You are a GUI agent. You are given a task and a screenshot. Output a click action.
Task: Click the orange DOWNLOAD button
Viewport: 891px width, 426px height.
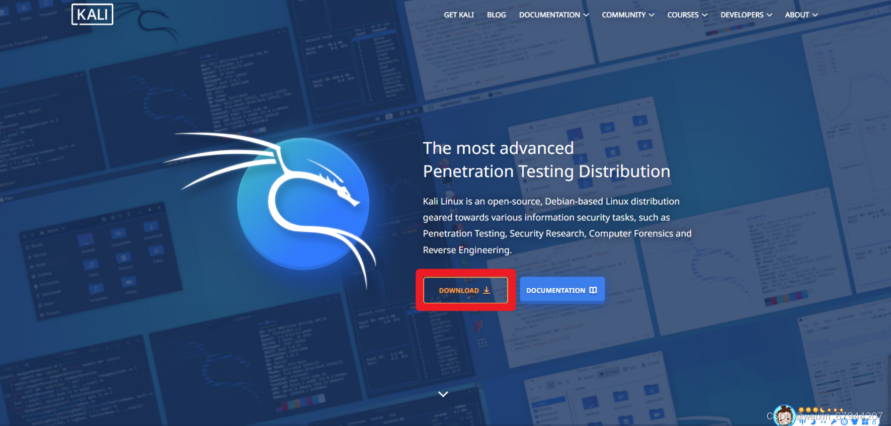(465, 290)
